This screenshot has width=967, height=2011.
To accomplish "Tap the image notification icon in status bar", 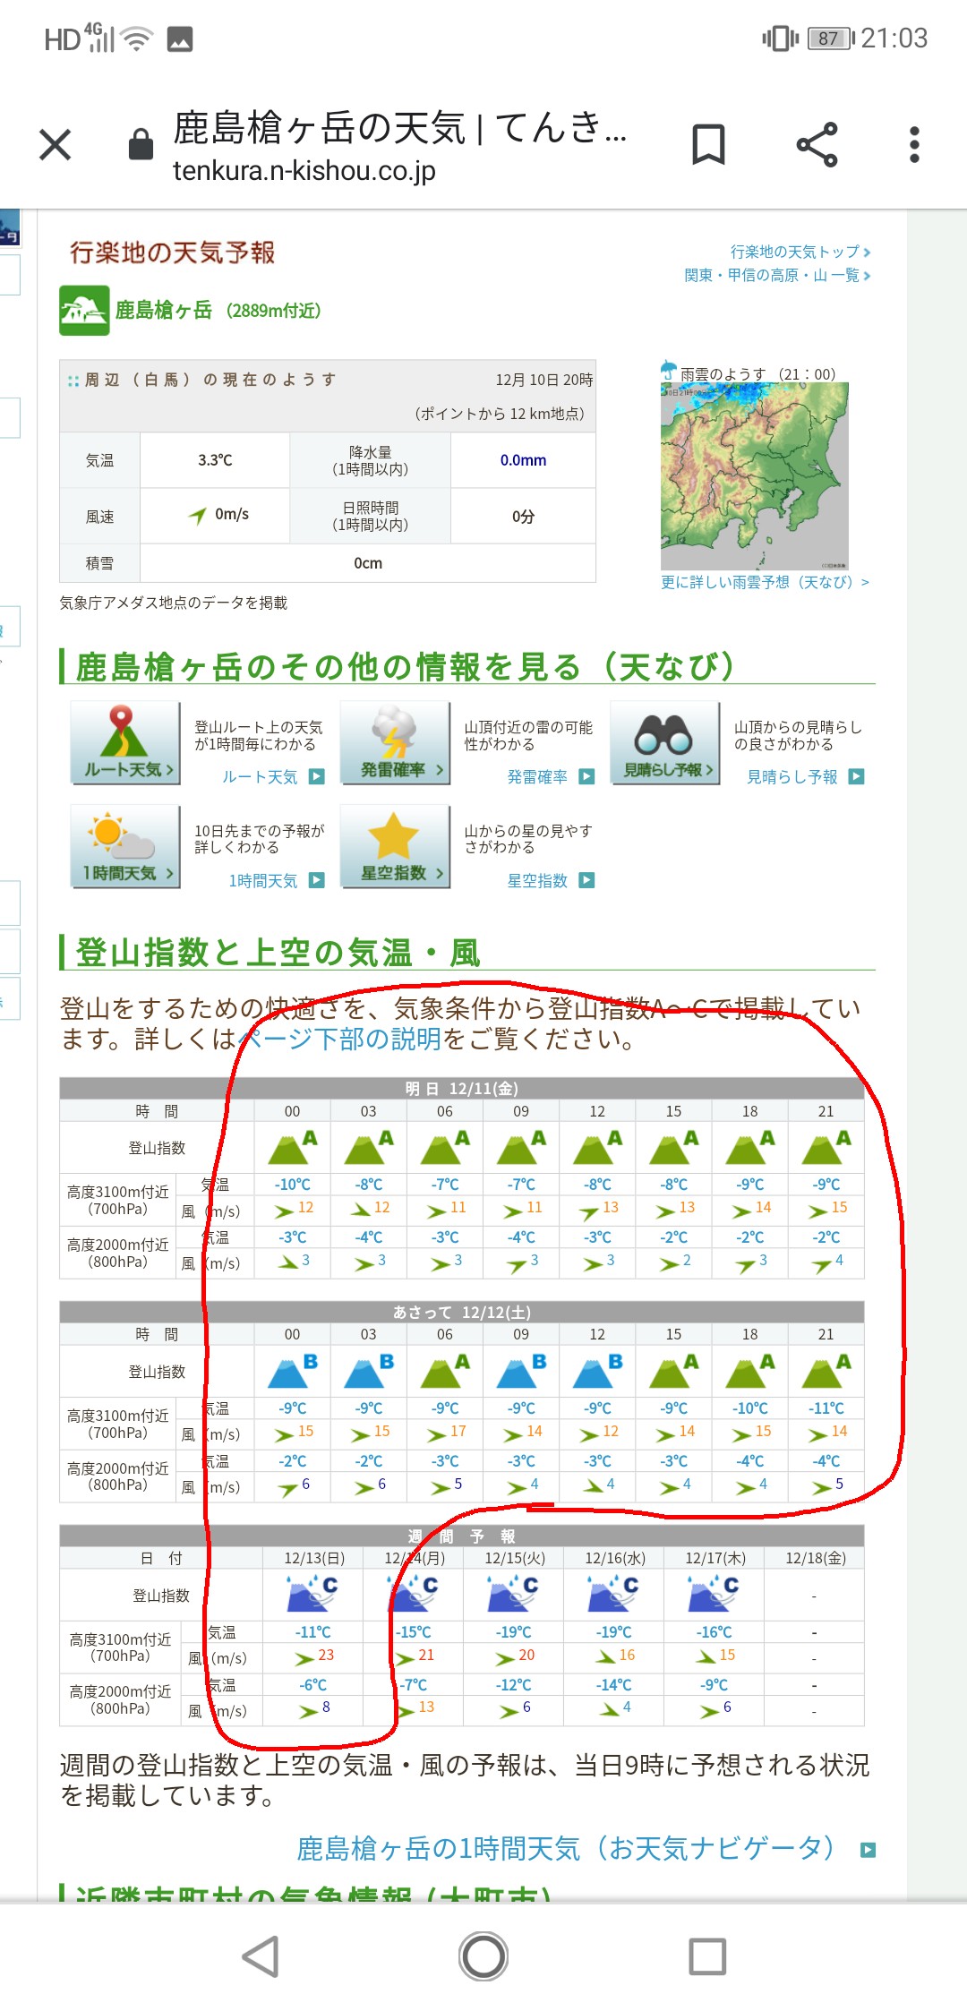I will click(x=180, y=39).
